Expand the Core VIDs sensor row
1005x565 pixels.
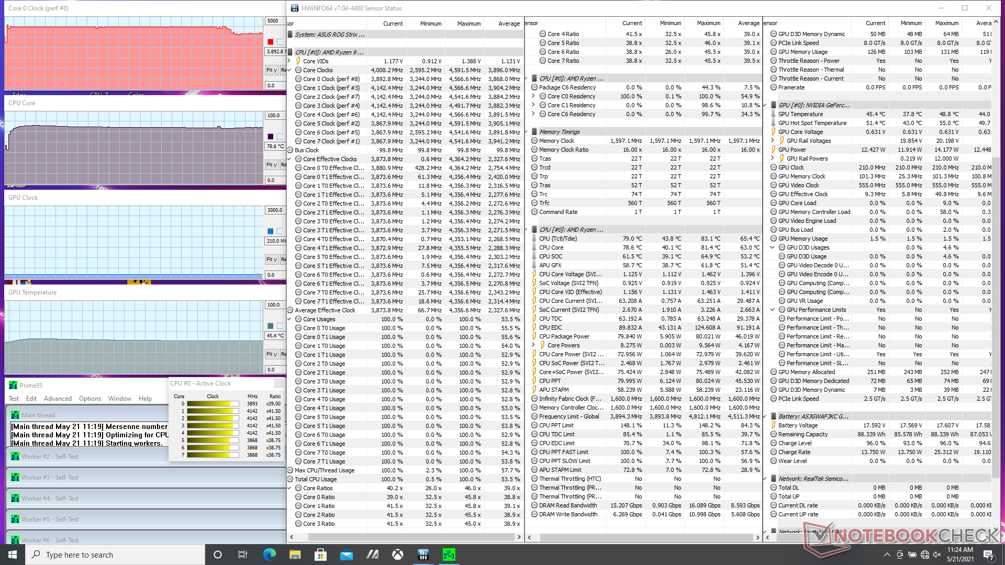click(x=290, y=61)
